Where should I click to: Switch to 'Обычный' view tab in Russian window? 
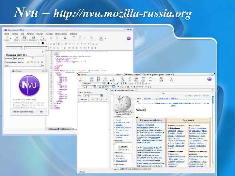point(53,129)
